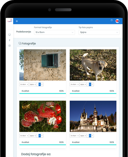Viewport: 128px width, 157px height.
Task: Click 'Dodaj fotografije sa:' heading
Action: click(36, 154)
